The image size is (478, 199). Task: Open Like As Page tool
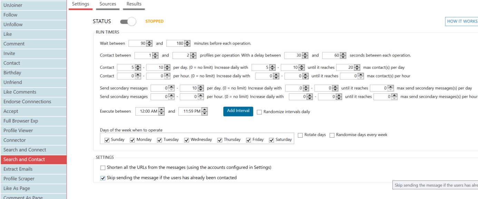(x=33, y=188)
